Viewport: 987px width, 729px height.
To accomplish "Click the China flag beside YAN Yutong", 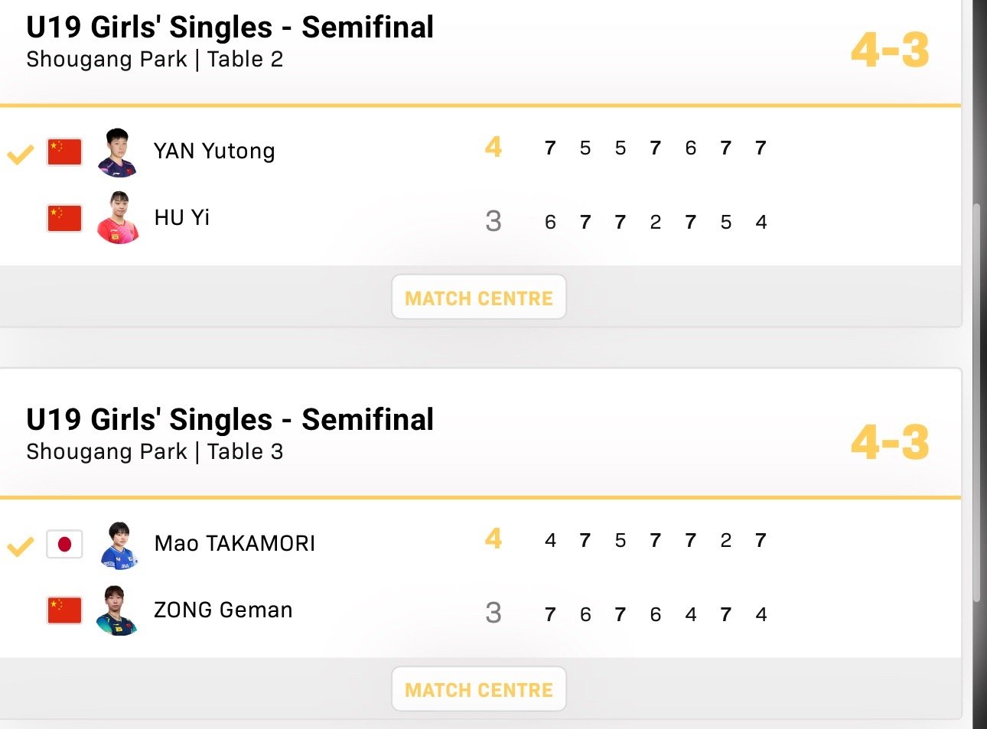I will (x=64, y=152).
